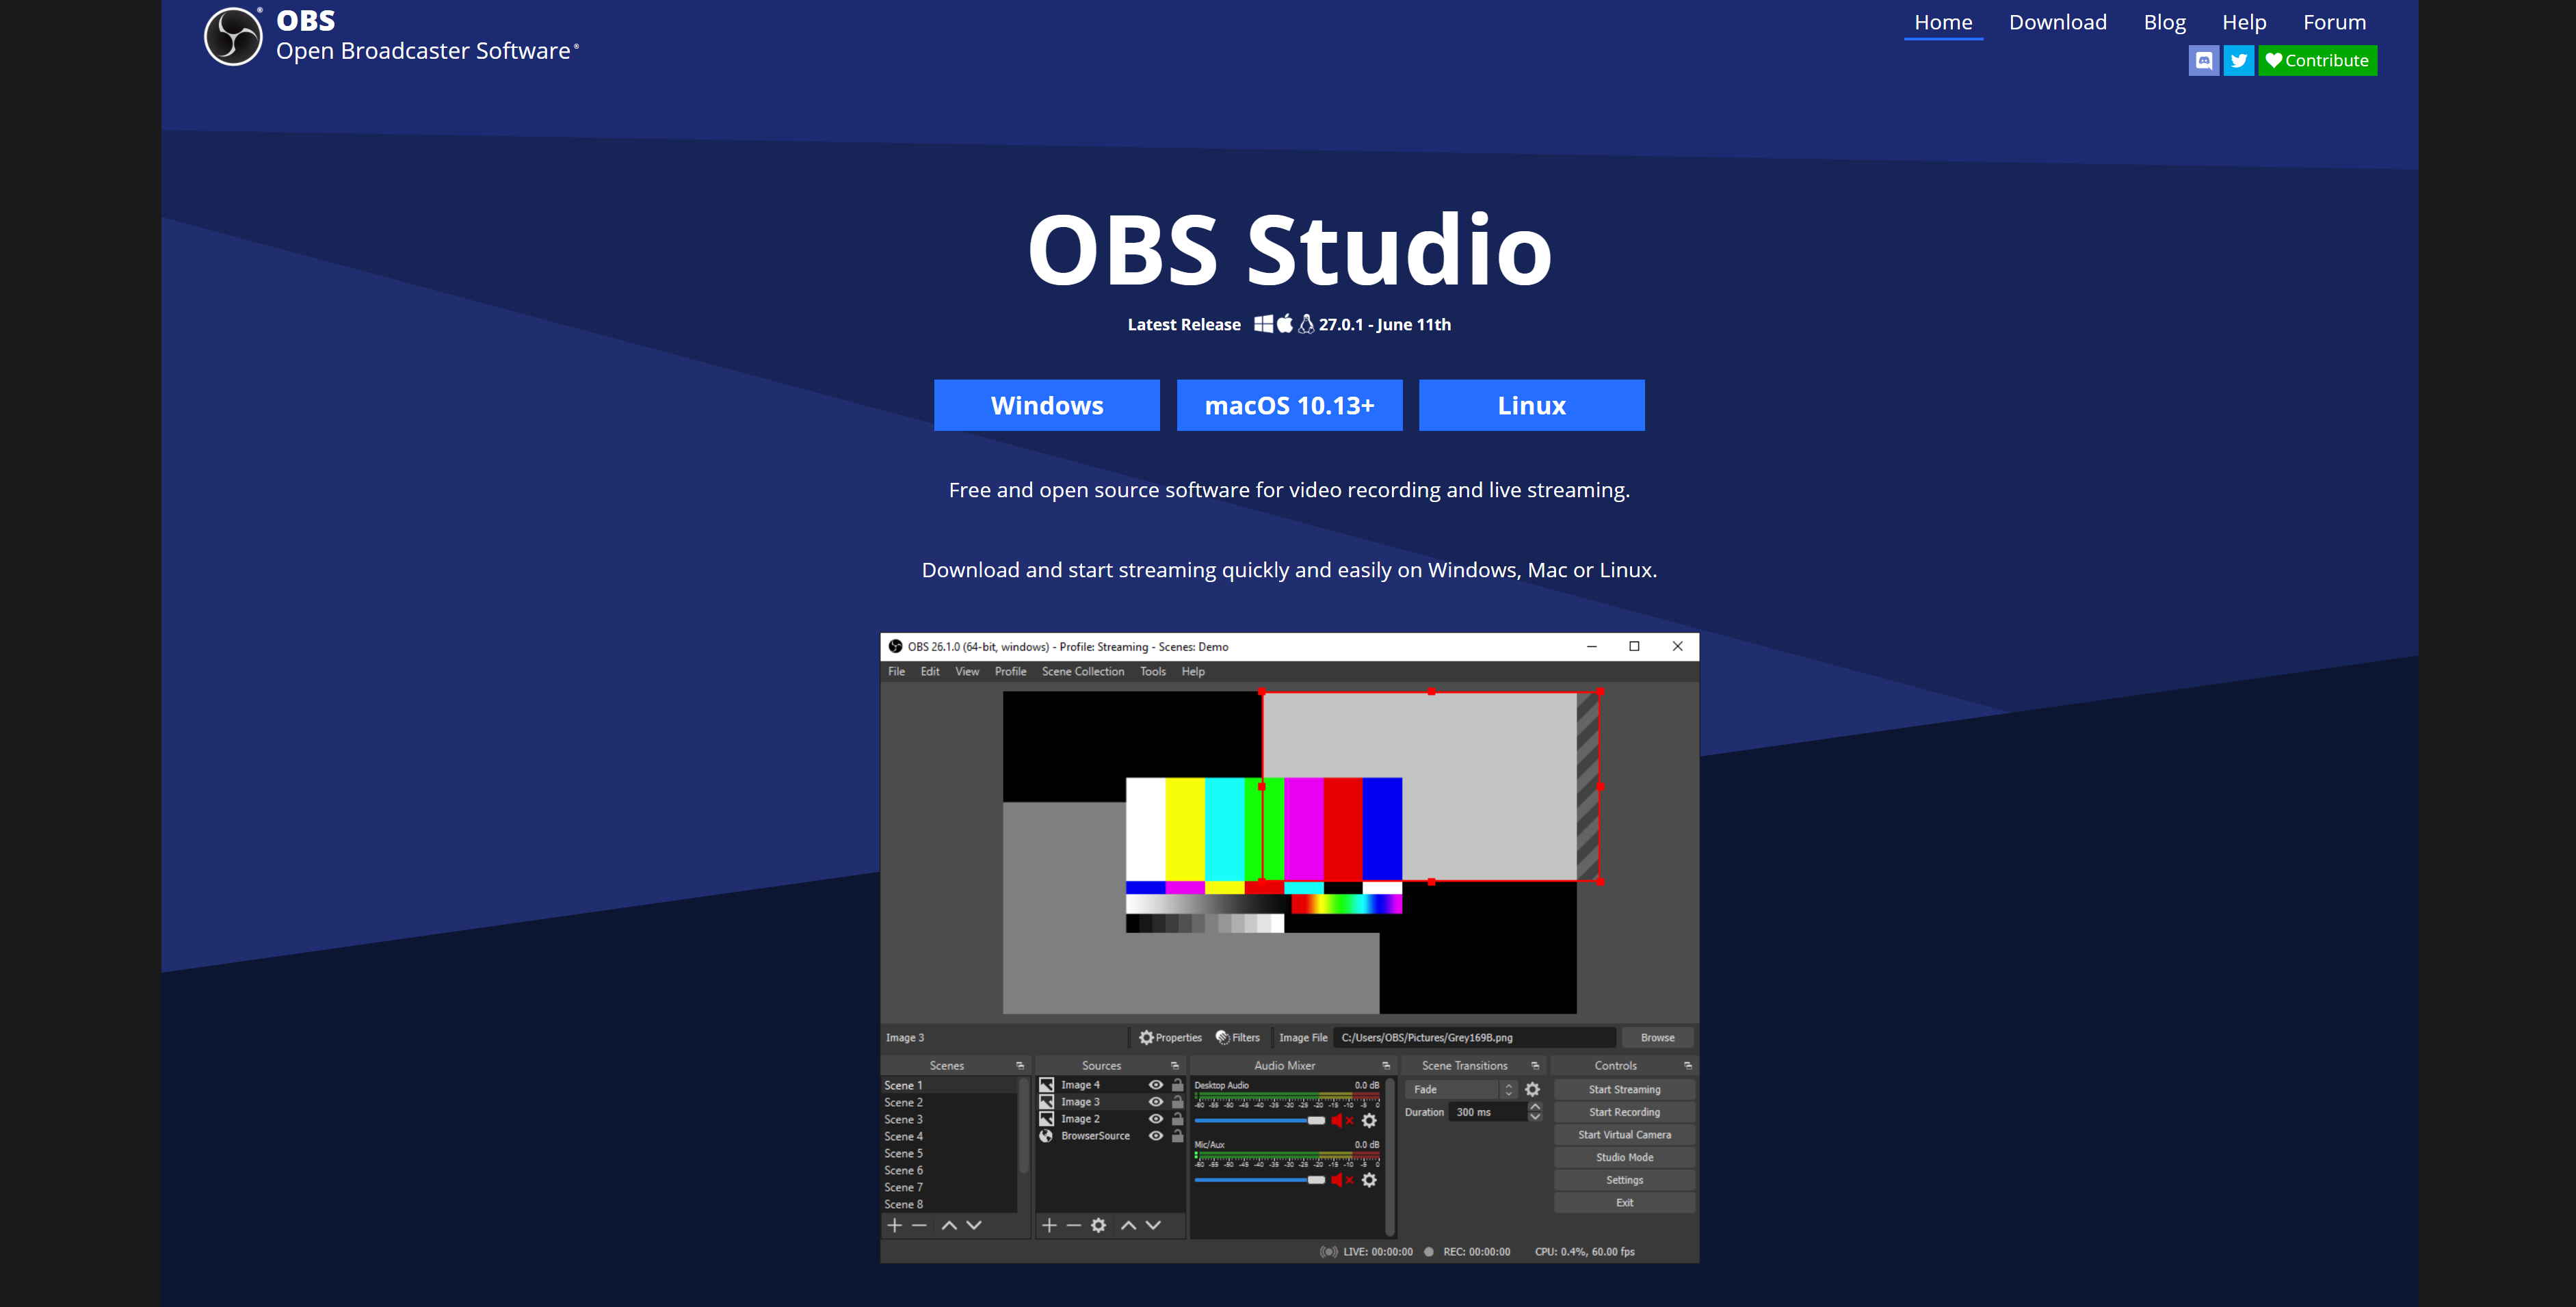The width and height of the screenshot is (2576, 1307).
Task: Move the scene up with the Scenes up arrow
Action: [x=949, y=1225]
